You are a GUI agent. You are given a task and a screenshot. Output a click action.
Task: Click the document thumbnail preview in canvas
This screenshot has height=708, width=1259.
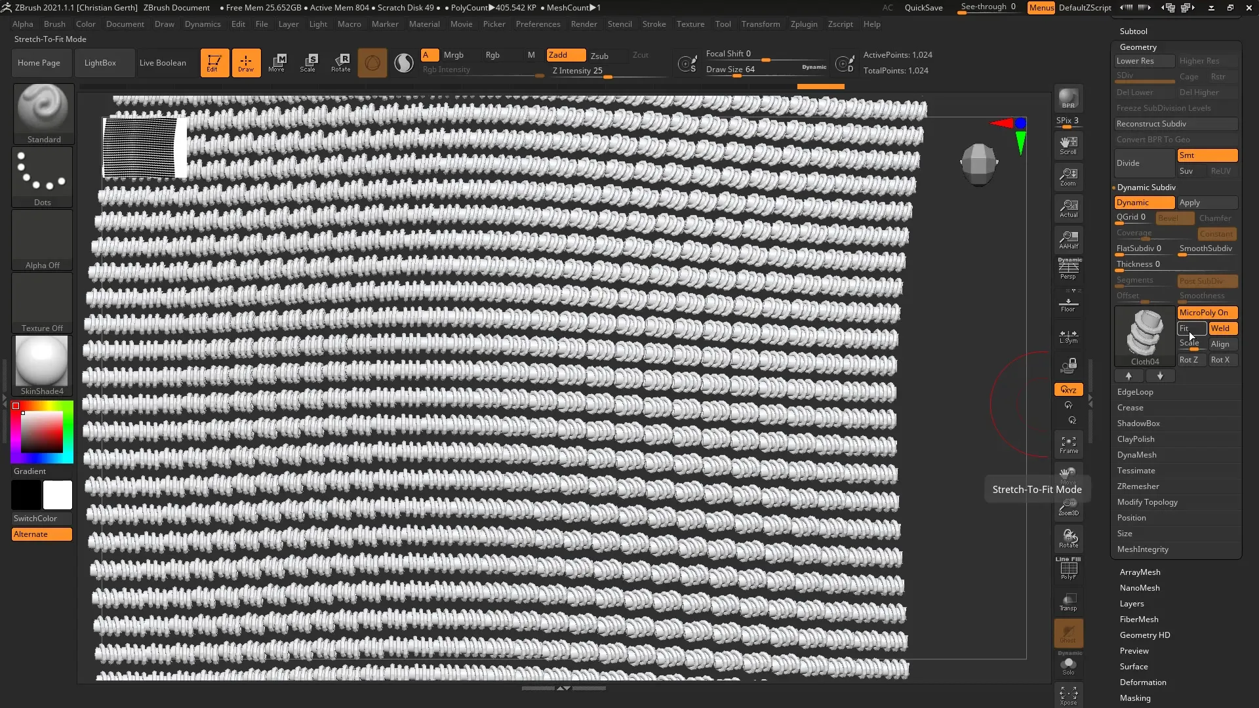[145, 147]
